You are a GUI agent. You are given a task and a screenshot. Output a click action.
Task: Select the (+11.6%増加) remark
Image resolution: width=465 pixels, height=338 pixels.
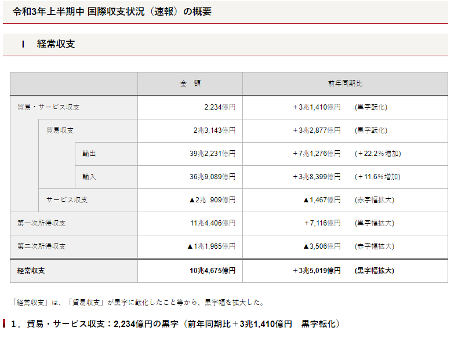[377, 177]
